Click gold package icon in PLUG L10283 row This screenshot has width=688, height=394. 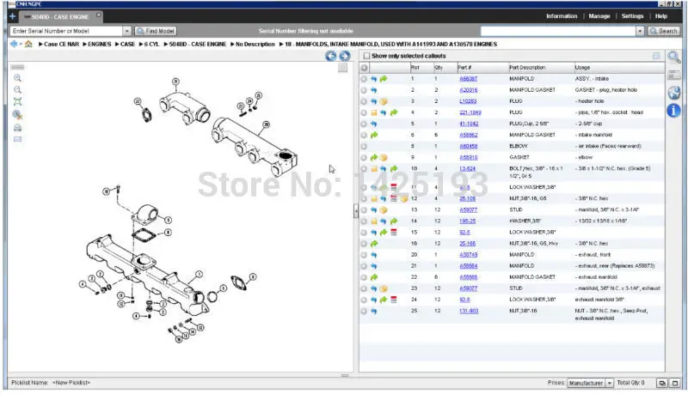(x=384, y=101)
